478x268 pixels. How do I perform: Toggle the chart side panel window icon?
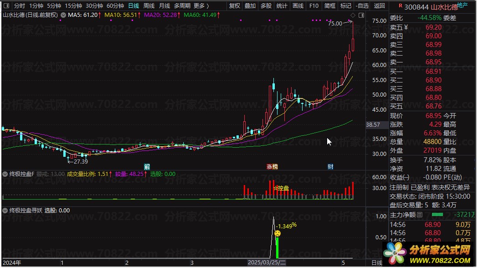tap(361, 15)
